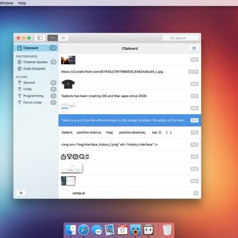Open the Help menu
The width and height of the screenshot is (238, 238).
pos(22,3)
